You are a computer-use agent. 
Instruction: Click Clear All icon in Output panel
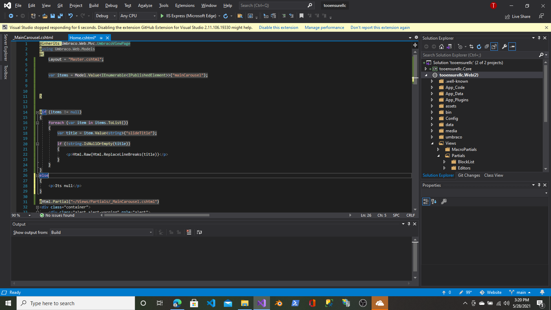[x=189, y=232]
